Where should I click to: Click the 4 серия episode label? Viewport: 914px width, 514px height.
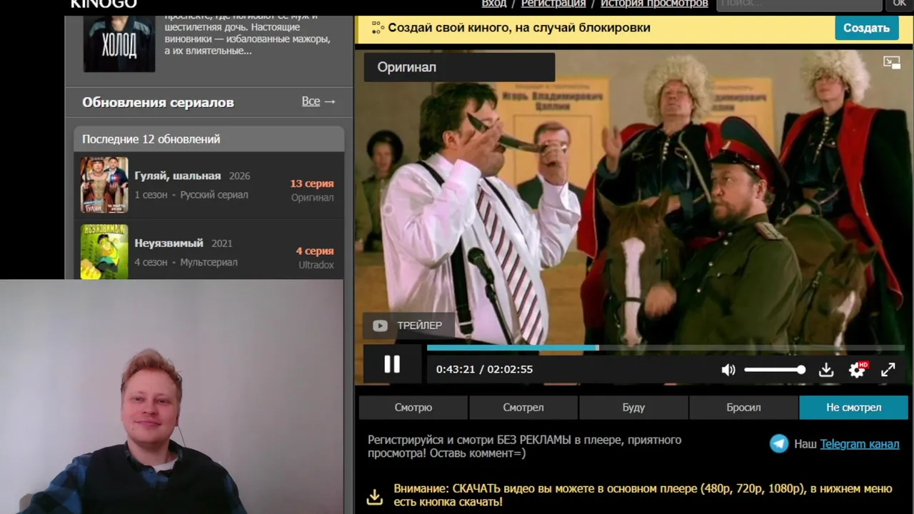coord(315,251)
